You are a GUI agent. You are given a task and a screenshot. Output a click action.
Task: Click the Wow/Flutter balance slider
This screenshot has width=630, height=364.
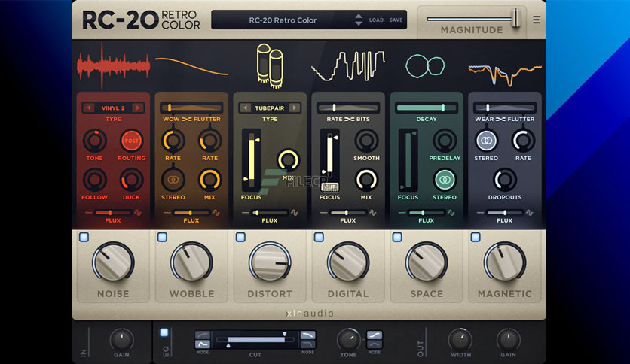click(191, 108)
